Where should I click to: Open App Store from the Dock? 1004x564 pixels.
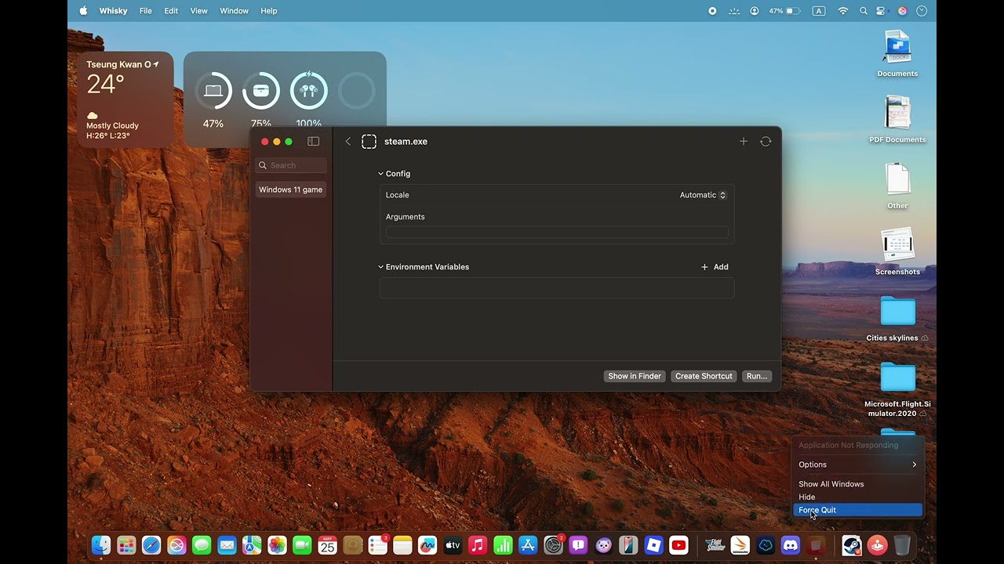[528, 545]
